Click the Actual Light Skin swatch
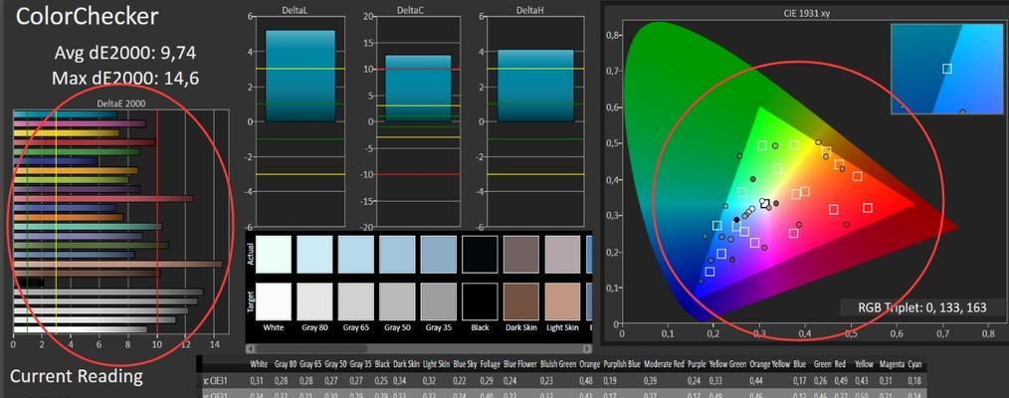This screenshot has height=398, width=1009. coord(562,255)
